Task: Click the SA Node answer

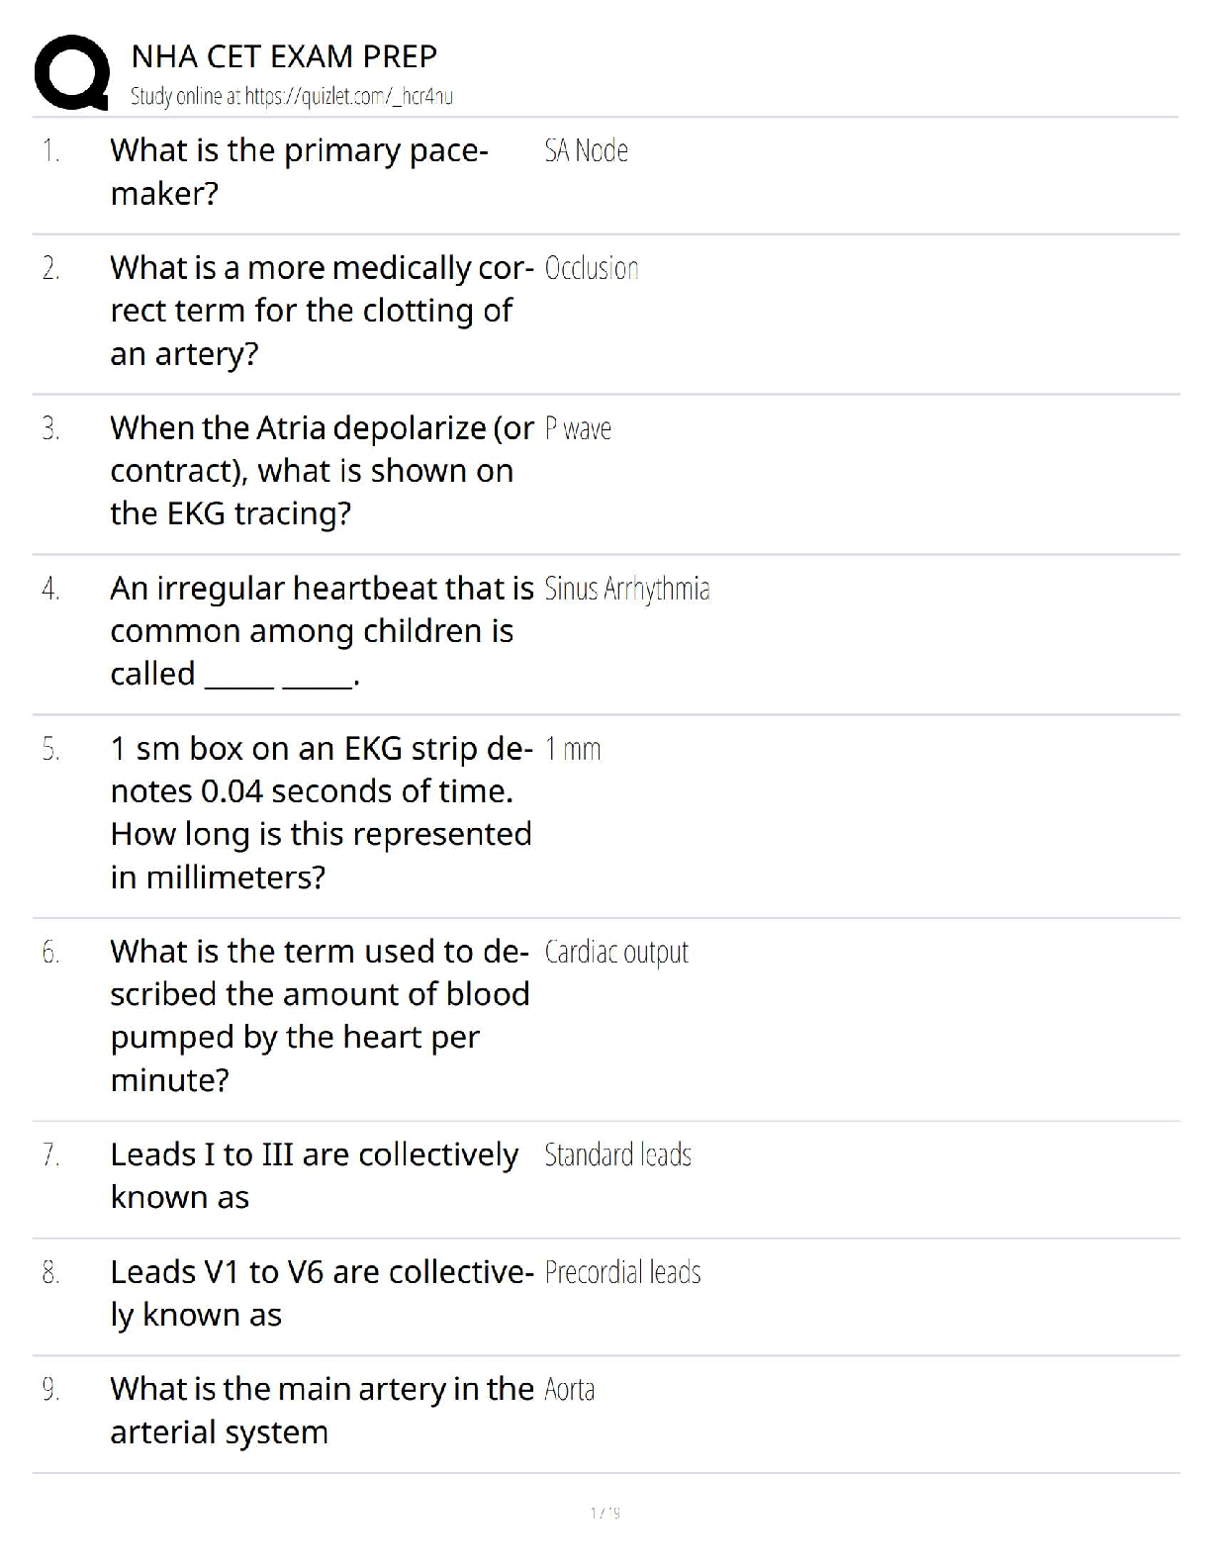Action: [x=586, y=150]
